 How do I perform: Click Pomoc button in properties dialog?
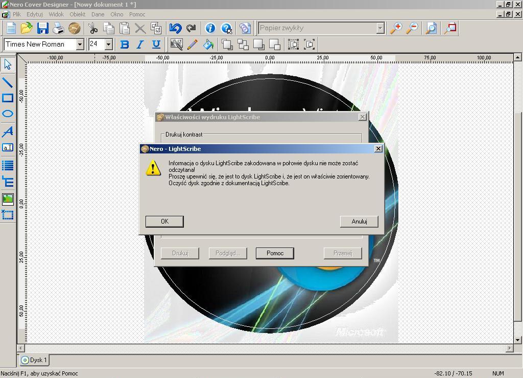pyautogui.click(x=275, y=253)
